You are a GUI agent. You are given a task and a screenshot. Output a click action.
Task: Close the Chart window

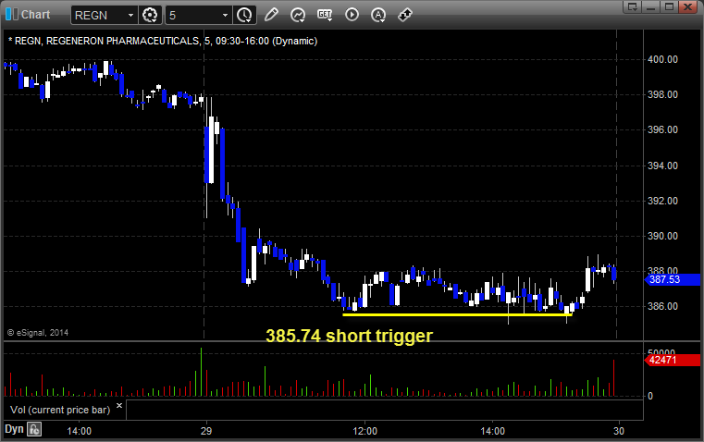pos(688,6)
